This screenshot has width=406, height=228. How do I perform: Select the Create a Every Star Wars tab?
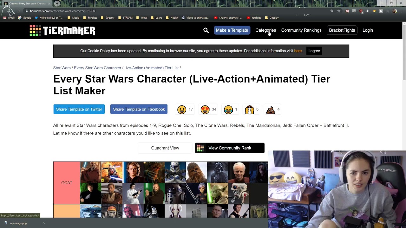pyautogui.click(x=27, y=3)
